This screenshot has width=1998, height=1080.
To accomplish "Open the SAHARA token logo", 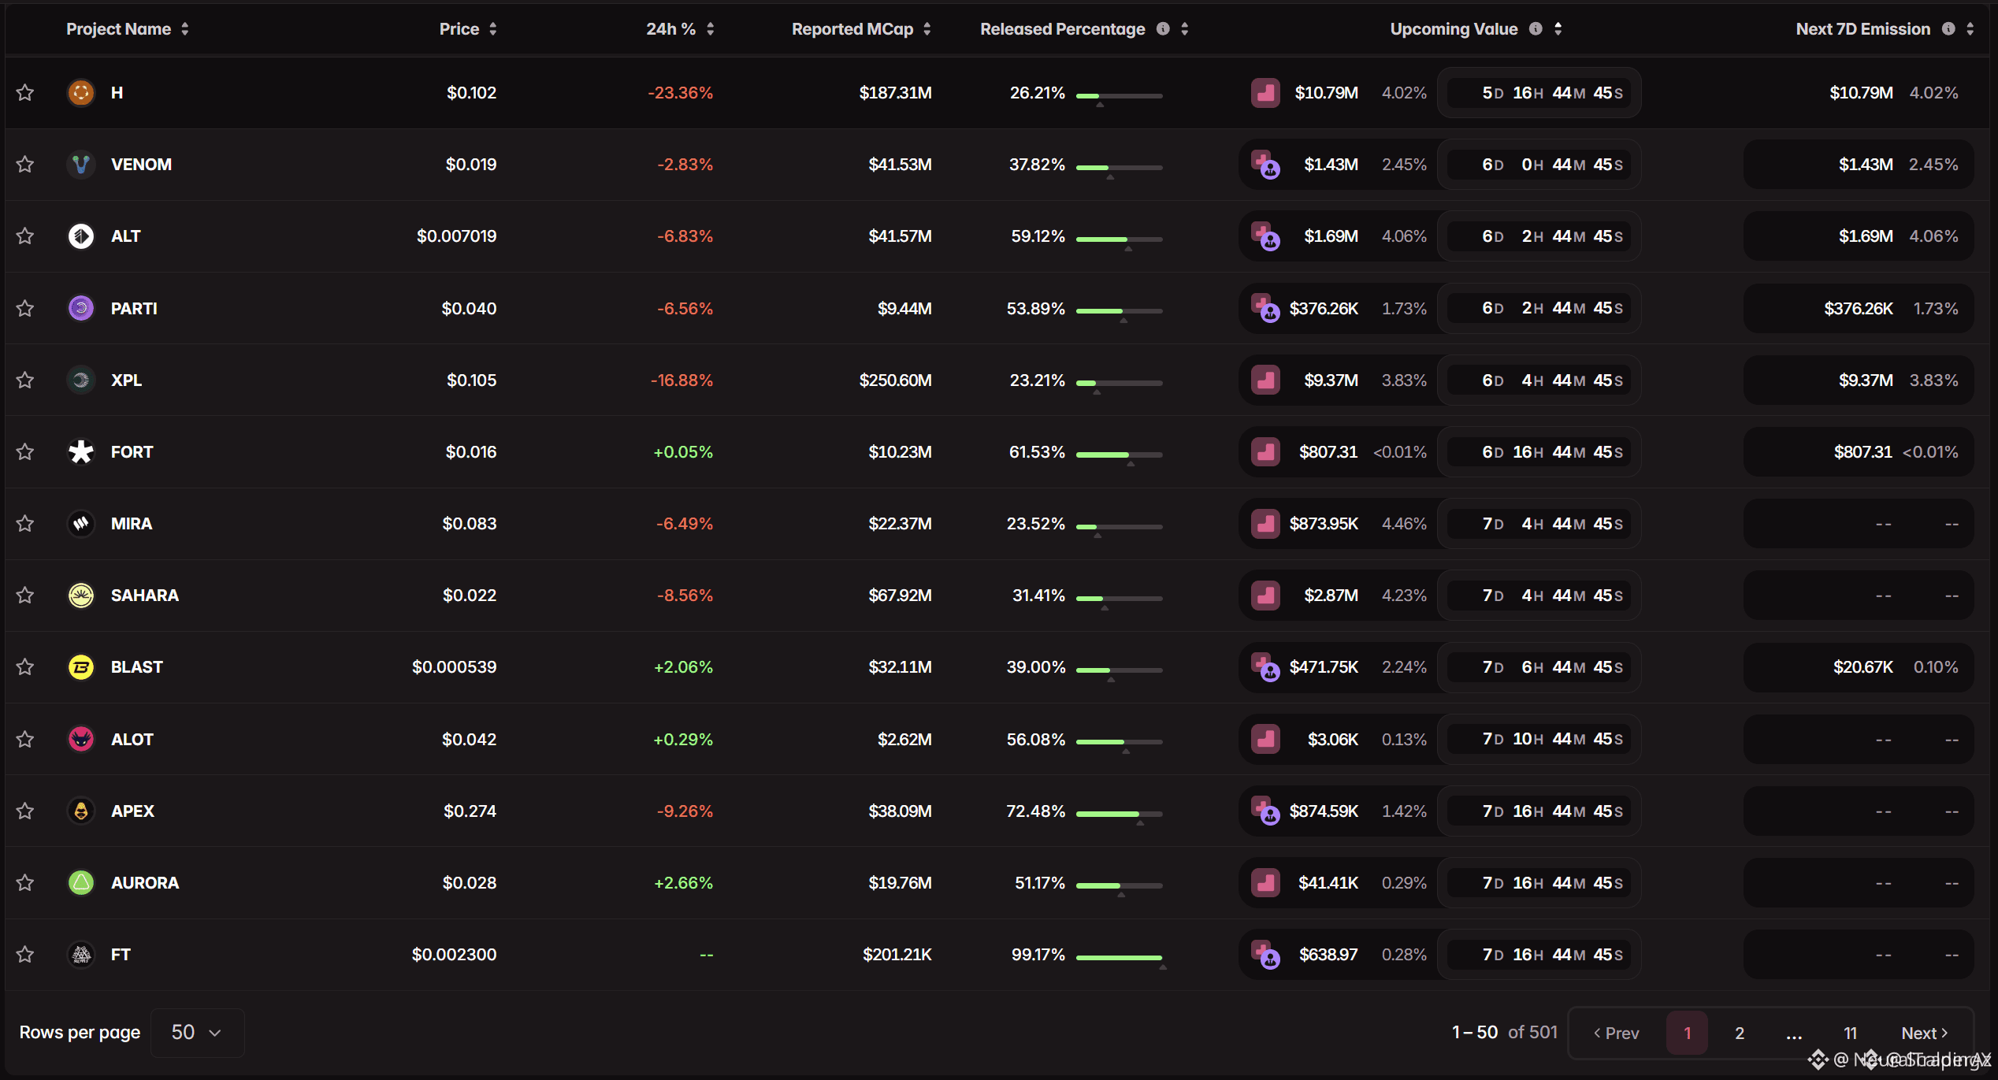I will [80, 596].
